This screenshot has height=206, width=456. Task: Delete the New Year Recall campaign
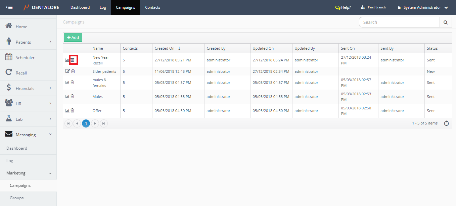pos(73,60)
